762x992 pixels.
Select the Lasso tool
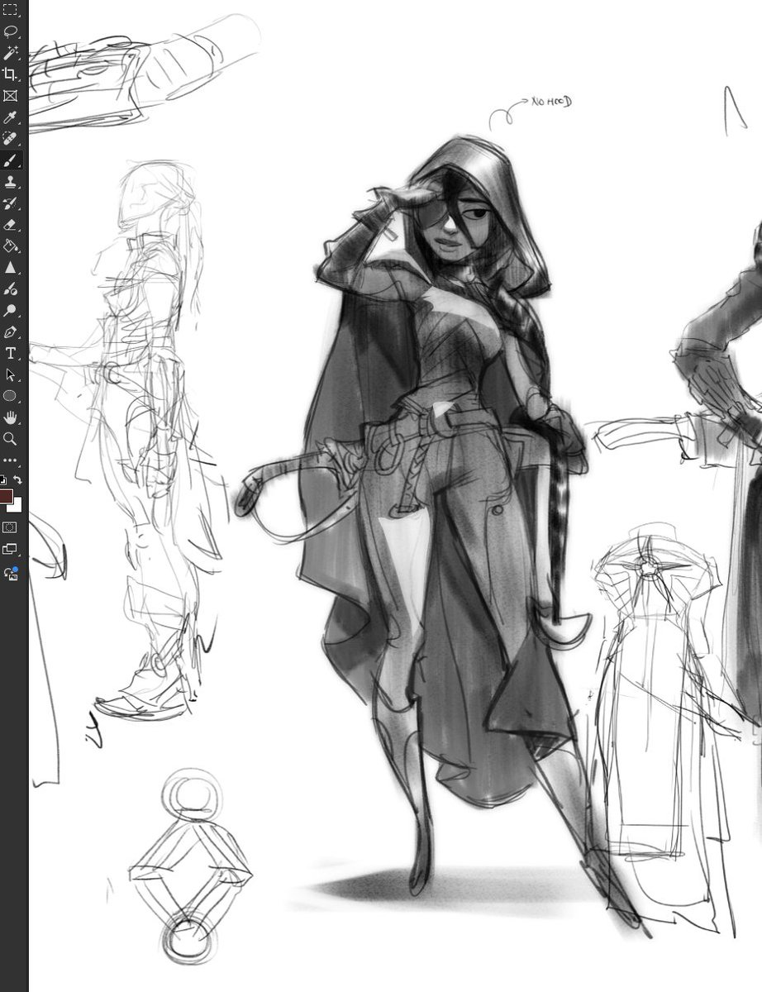(11, 32)
